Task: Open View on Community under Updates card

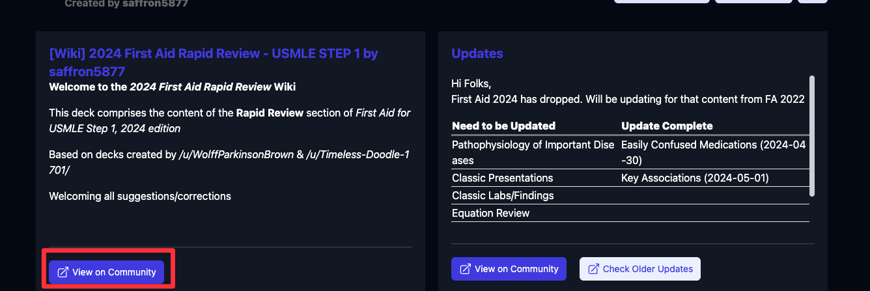Action: click(x=509, y=269)
